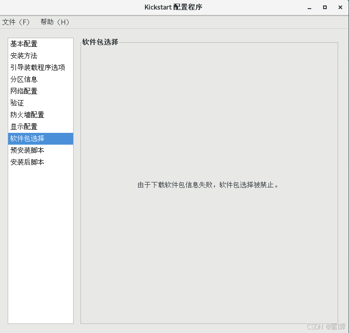Image resolution: width=349 pixels, height=333 pixels.
Task: Maximize the Kickstart window
Action: click(x=325, y=7)
